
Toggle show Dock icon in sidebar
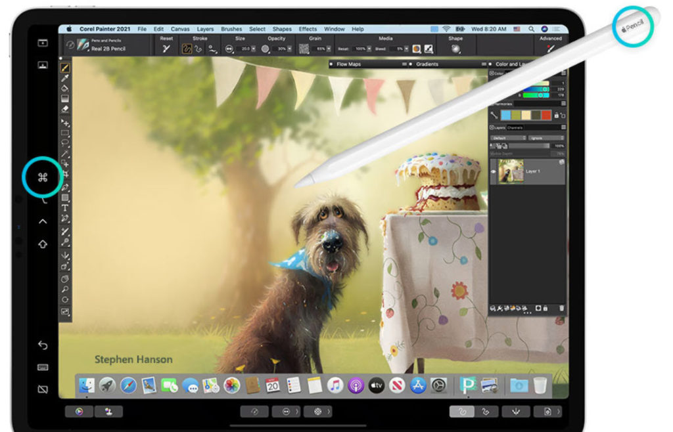click(x=43, y=65)
